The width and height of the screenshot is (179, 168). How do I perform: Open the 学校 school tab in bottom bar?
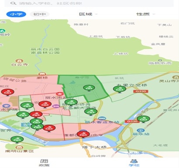pos(134,163)
